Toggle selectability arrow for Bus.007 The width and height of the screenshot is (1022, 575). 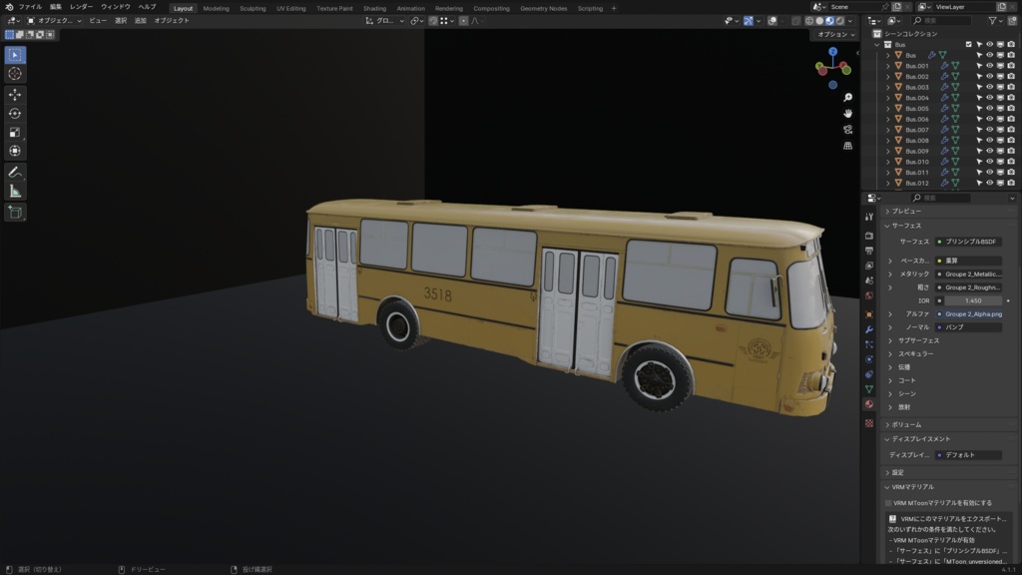pyautogui.click(x=979, y=130)
